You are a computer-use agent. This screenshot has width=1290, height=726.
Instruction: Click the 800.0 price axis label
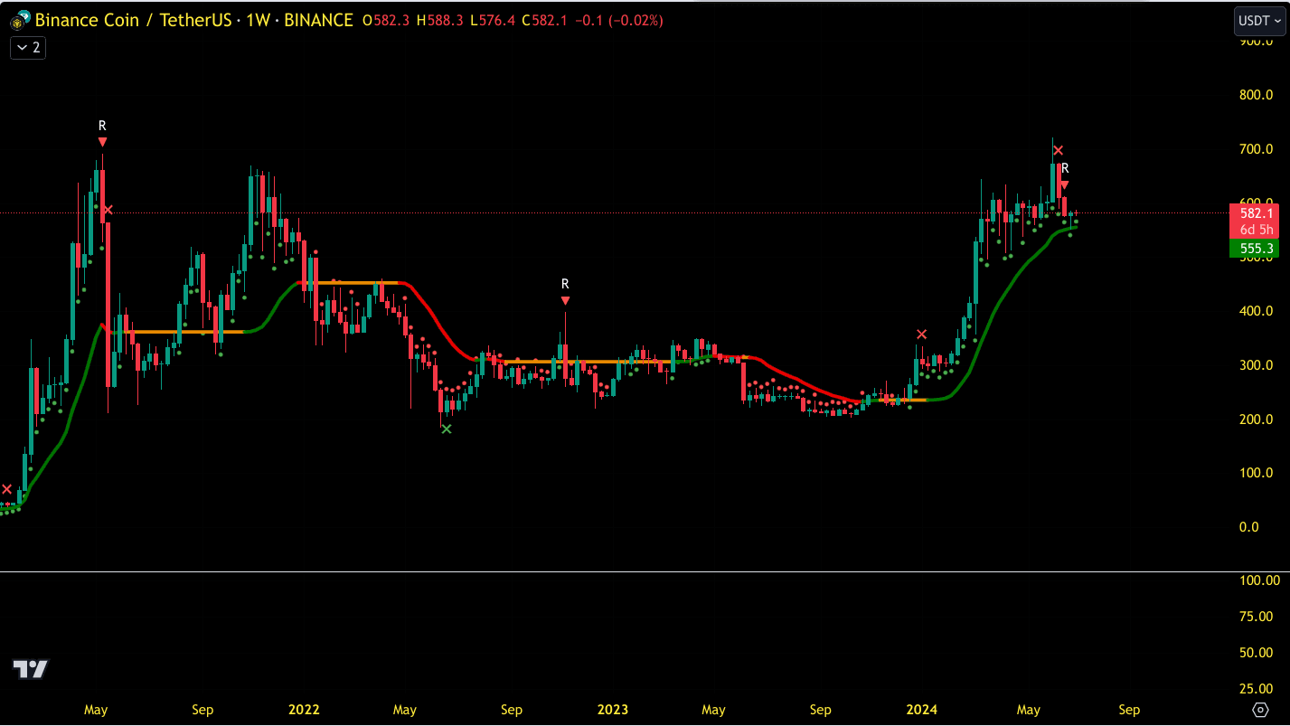[1257, 94]
